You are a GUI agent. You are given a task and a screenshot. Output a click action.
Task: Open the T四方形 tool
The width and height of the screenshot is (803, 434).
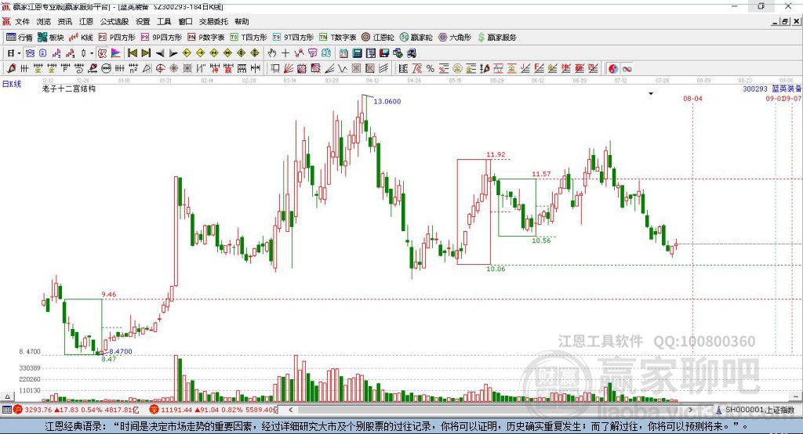(x=249, y=38)
